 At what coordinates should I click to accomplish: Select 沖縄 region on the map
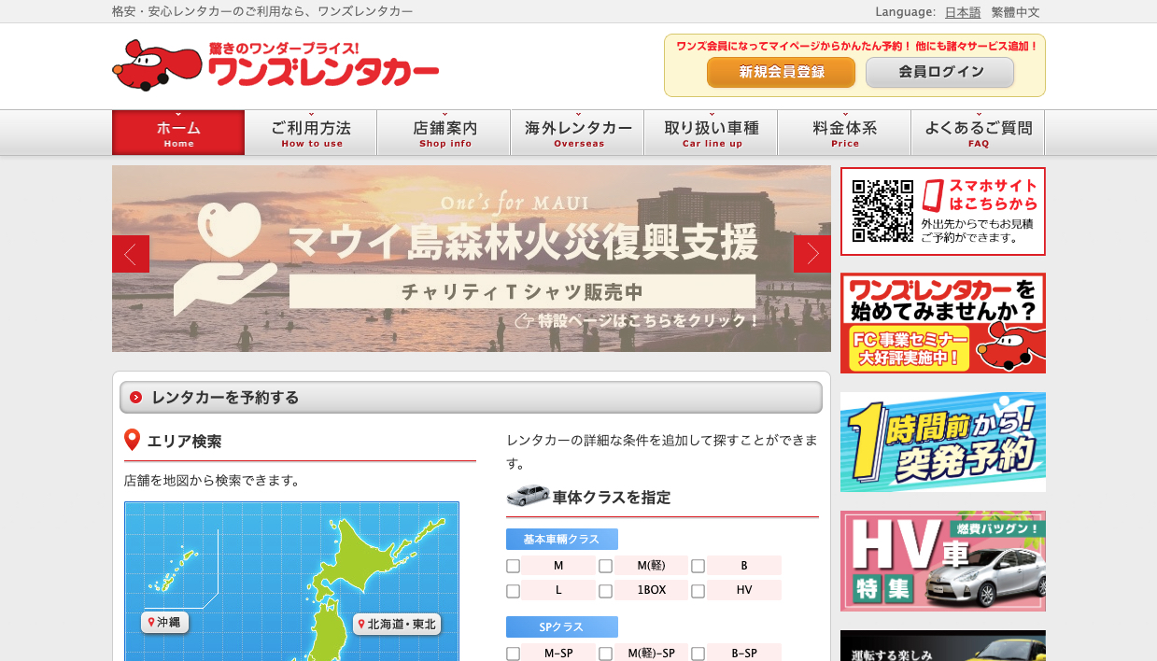165,622
